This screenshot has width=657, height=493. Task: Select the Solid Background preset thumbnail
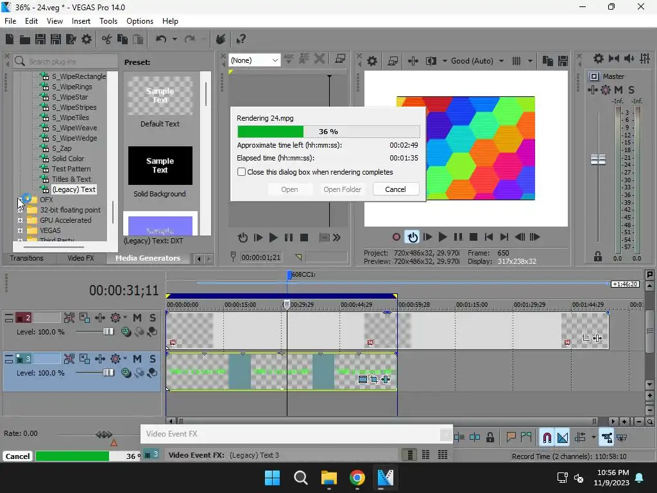pos(160,166)
